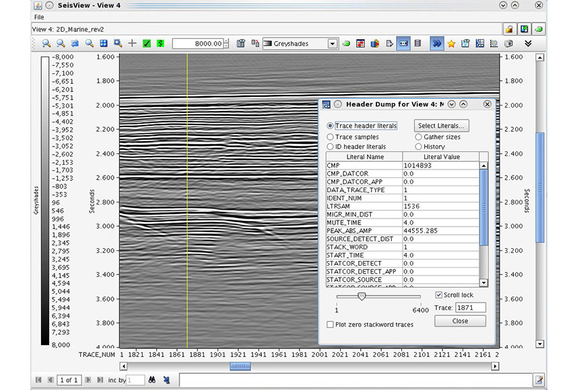Select the Zoom In magnifier tool
The image size is (579, 390).
tap(44, 43)
